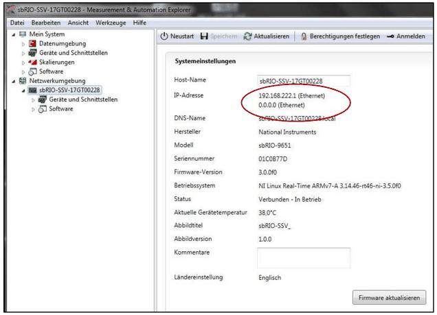Click the Ländereinstellung value Englisch
The image size is (437, 315).
[270, 278]
